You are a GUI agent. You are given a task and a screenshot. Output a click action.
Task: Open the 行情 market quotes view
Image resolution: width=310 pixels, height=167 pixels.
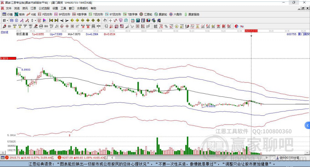8,14
